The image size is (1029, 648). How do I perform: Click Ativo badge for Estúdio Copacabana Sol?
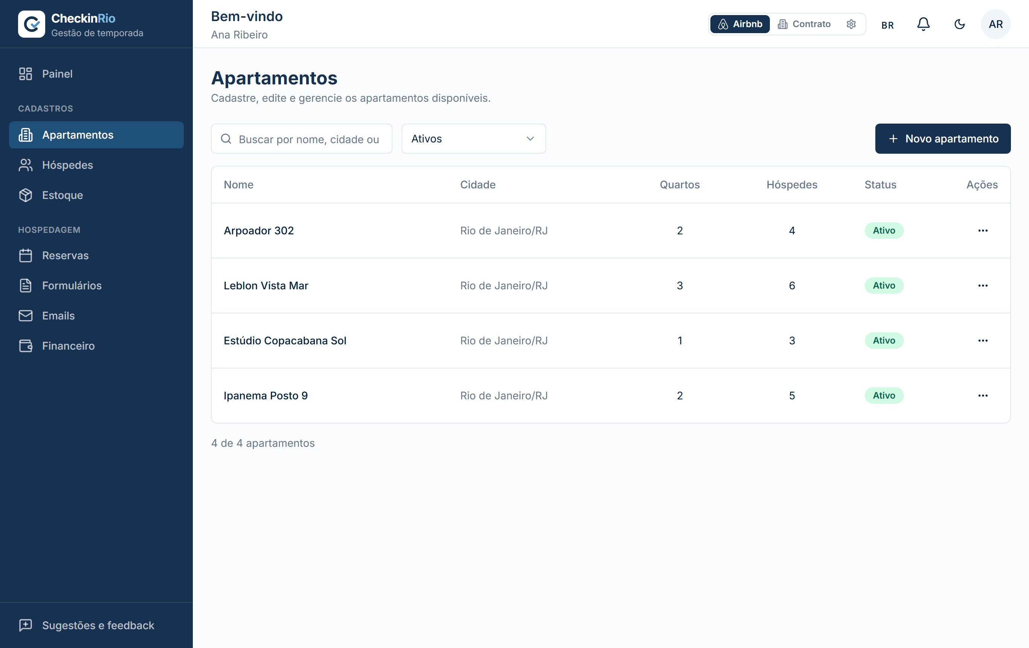(x=884, y=341)
